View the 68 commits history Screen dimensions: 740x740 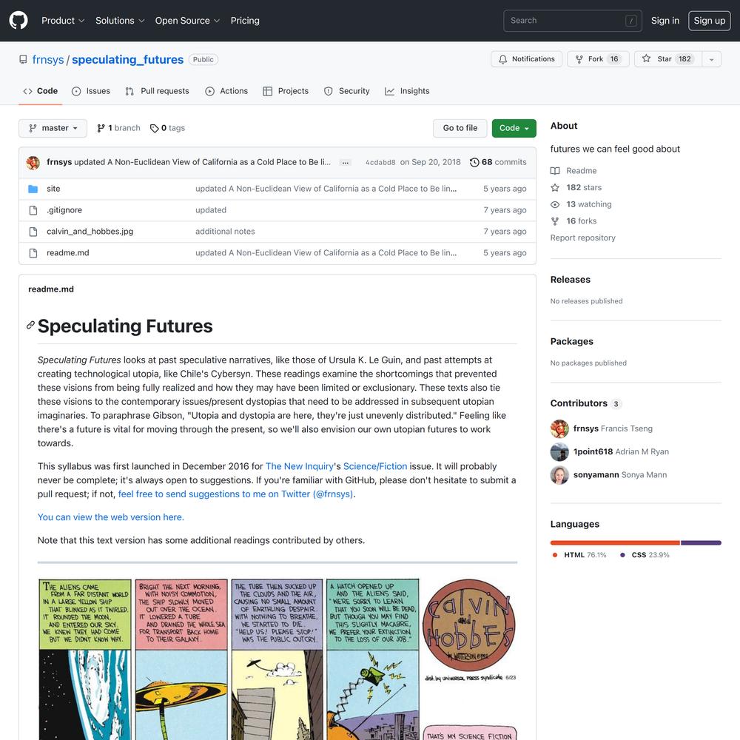pyautogui.click(x=498, y=162)
